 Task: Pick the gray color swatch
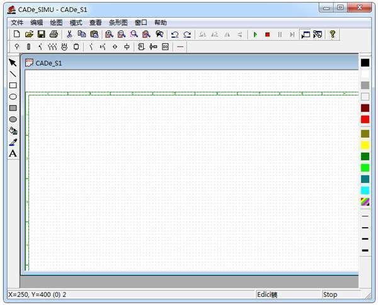(x=365, y=86)
